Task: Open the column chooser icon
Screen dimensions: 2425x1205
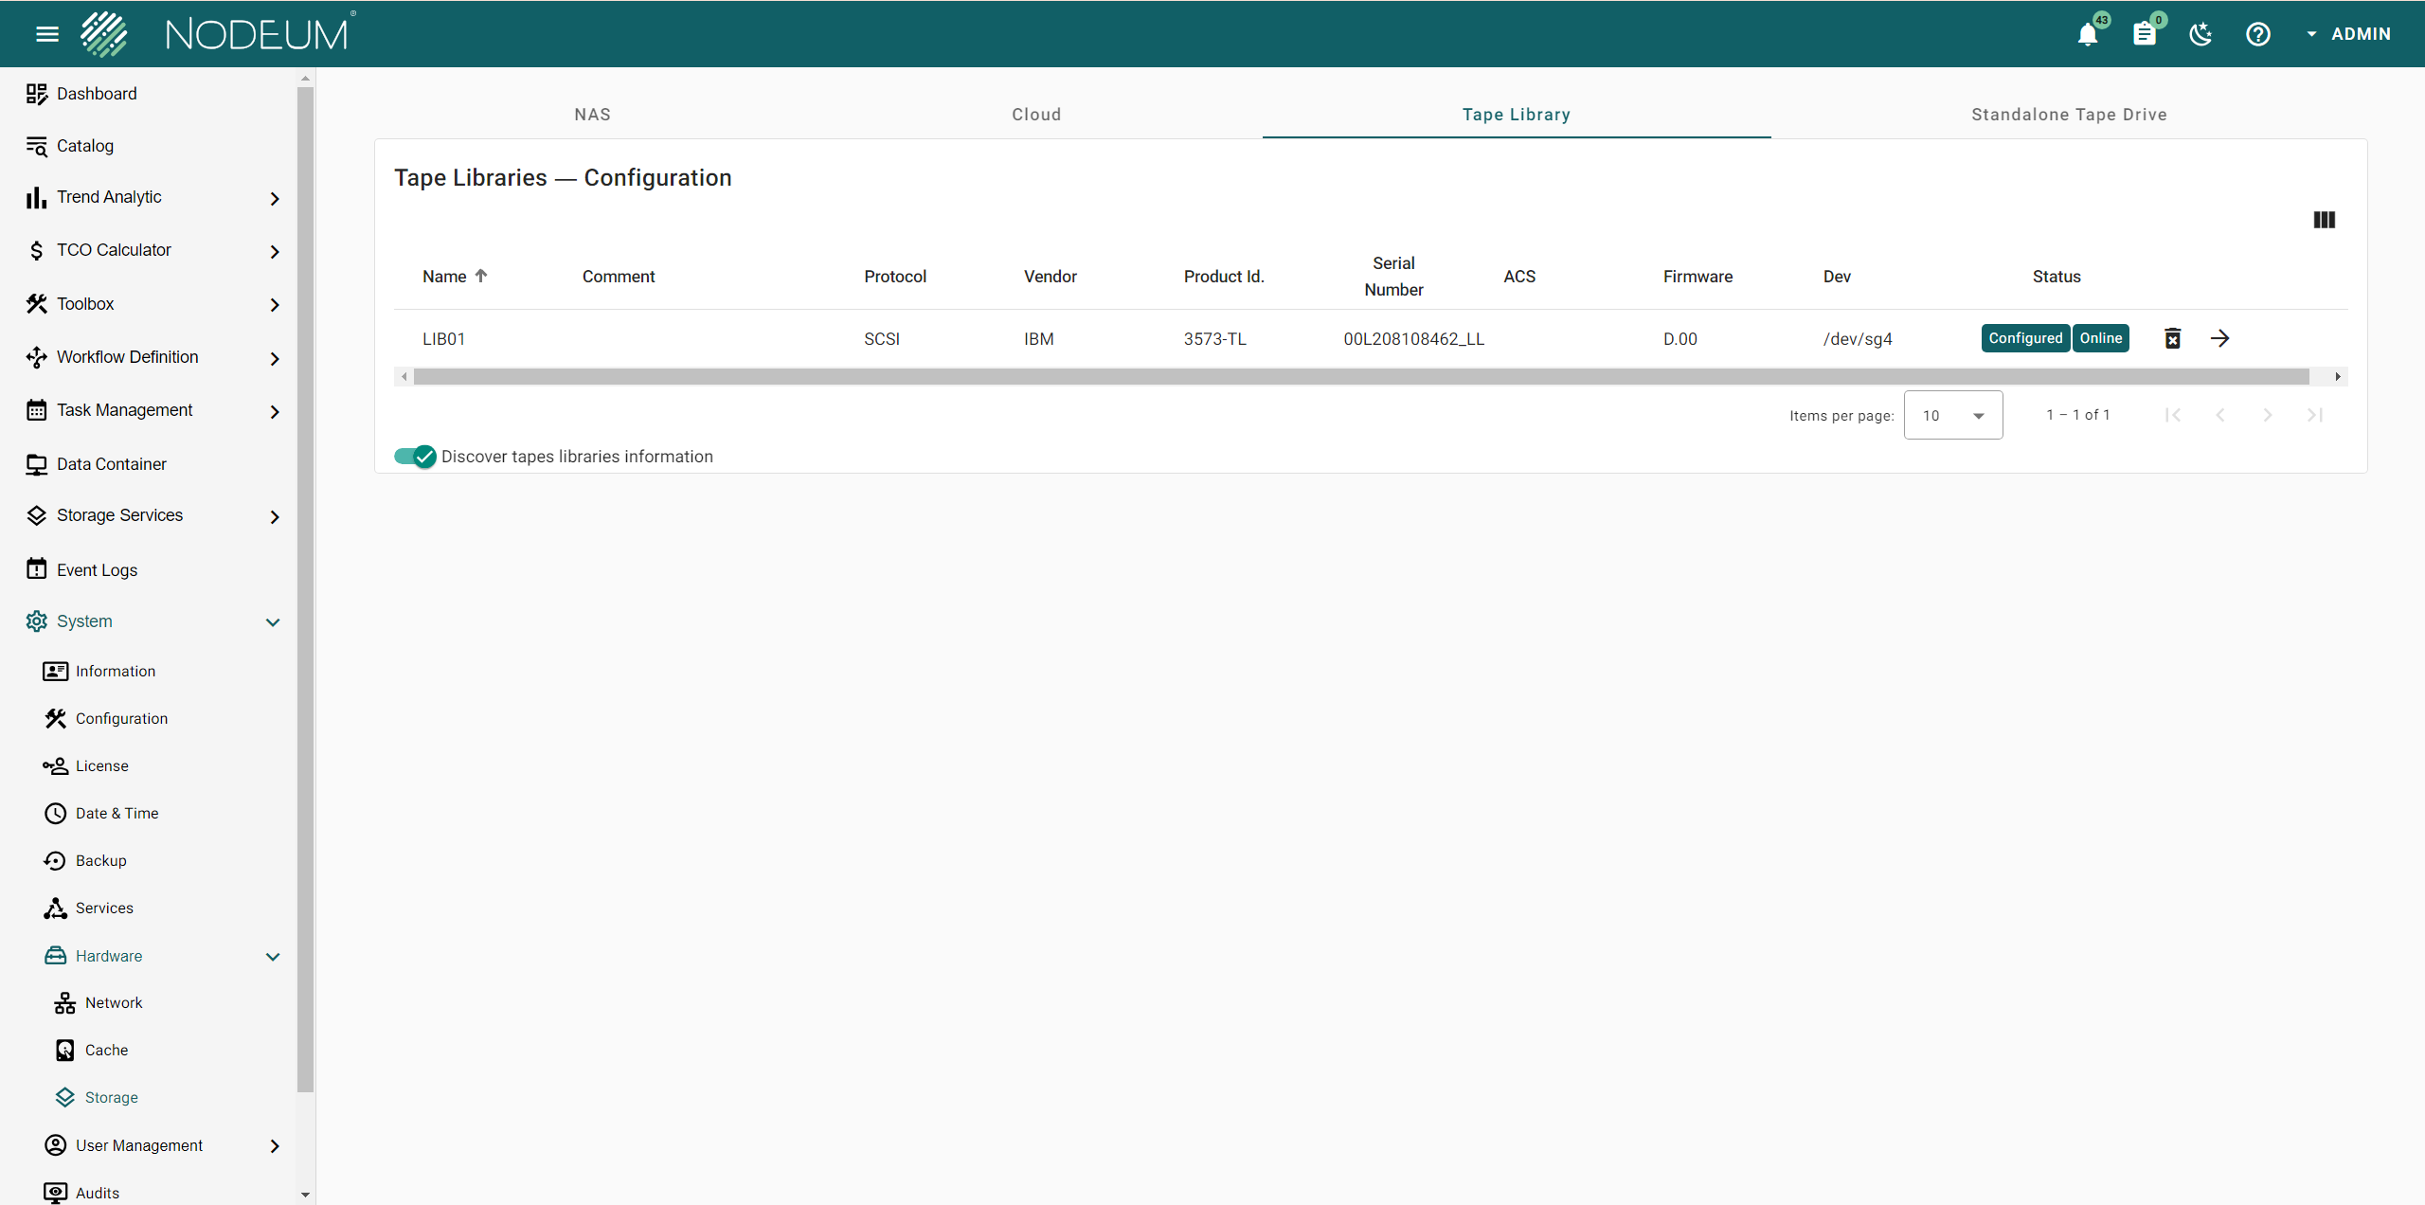Action: click(x=2324, y=220)
